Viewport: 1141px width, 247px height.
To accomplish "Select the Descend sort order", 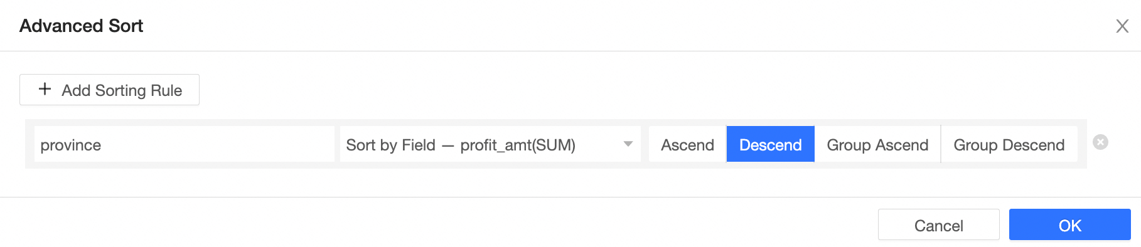I will click(771, 144).
